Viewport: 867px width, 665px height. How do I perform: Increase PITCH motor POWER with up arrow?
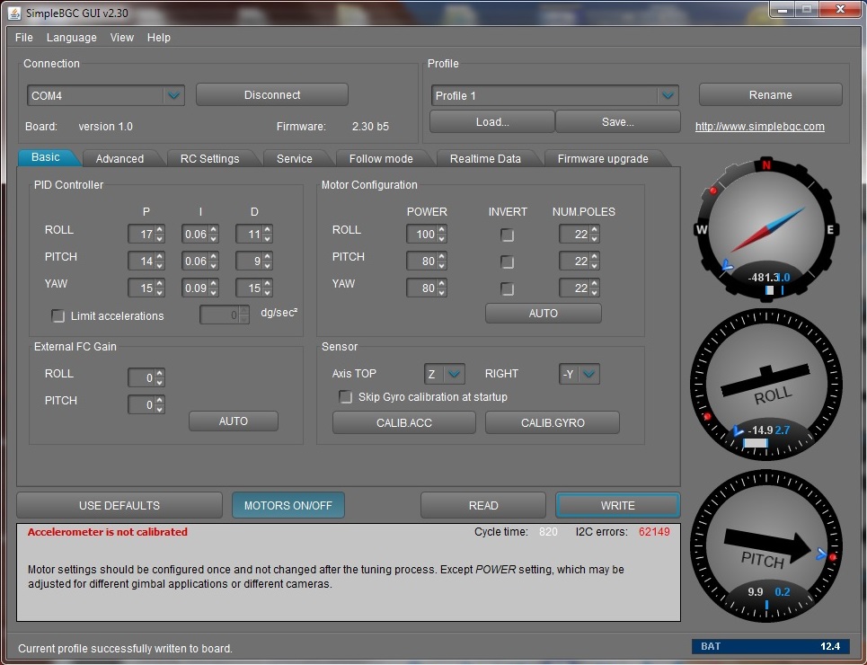pyautogui.click(x=442, y=257)
